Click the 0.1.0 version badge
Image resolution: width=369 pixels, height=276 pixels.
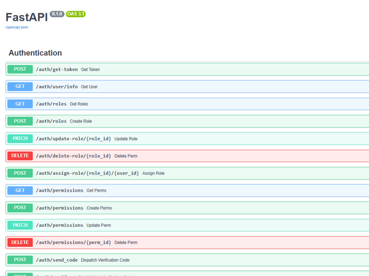[x=57, y=14]
